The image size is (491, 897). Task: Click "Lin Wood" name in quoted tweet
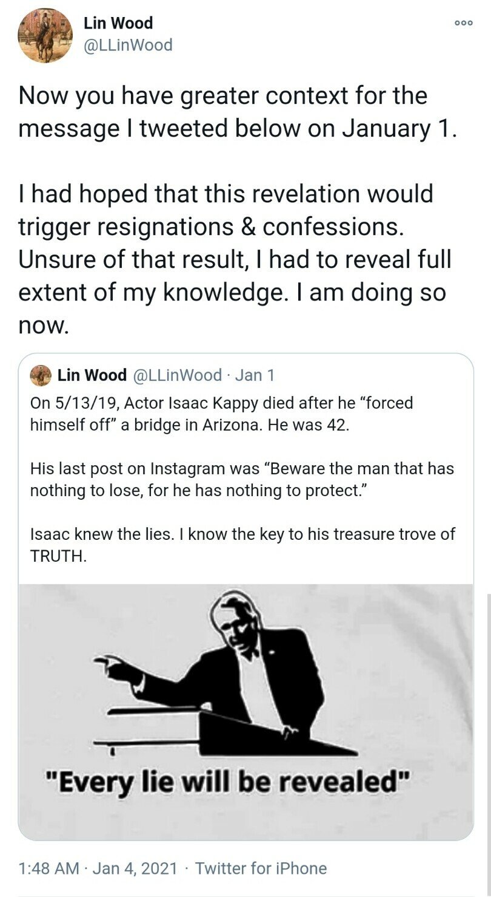[92, 375]
